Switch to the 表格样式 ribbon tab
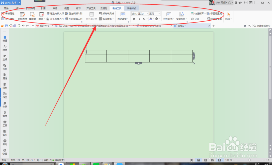Viewport: 272px width, 165px height. (131, 8)
